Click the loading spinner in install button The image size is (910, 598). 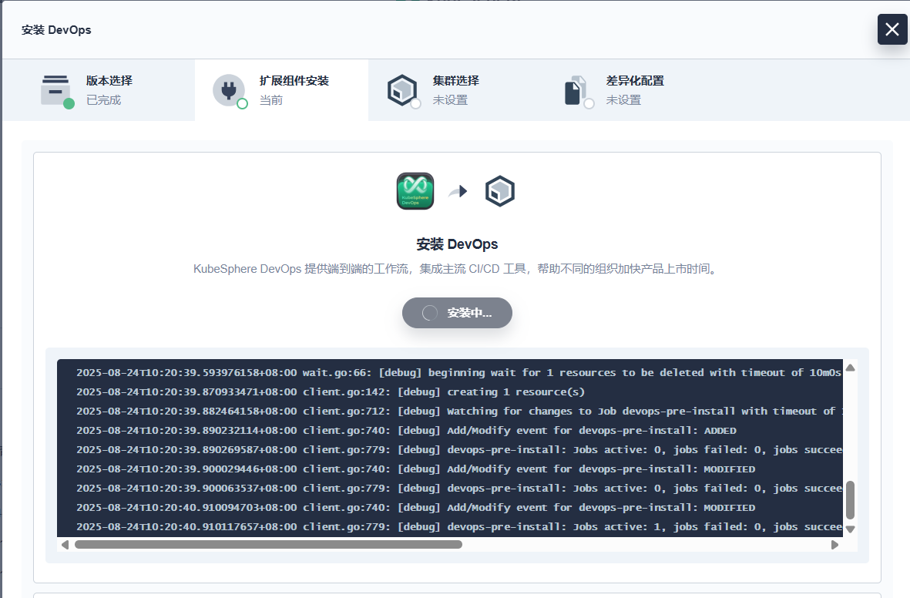430,313
